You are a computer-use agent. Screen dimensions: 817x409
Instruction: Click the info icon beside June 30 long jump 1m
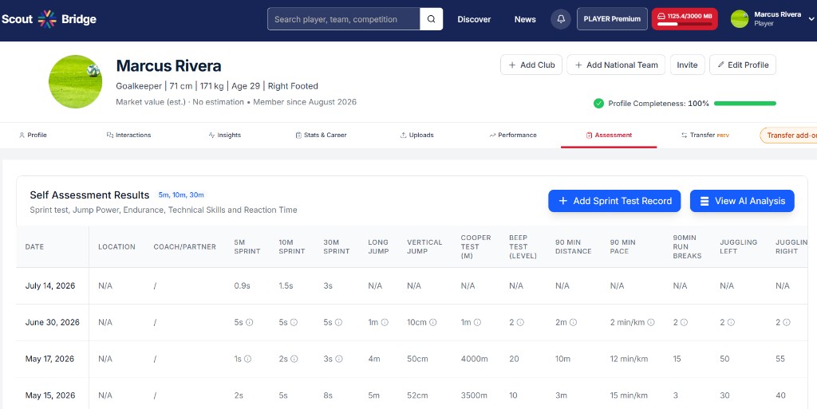click(x=385, y=322)
